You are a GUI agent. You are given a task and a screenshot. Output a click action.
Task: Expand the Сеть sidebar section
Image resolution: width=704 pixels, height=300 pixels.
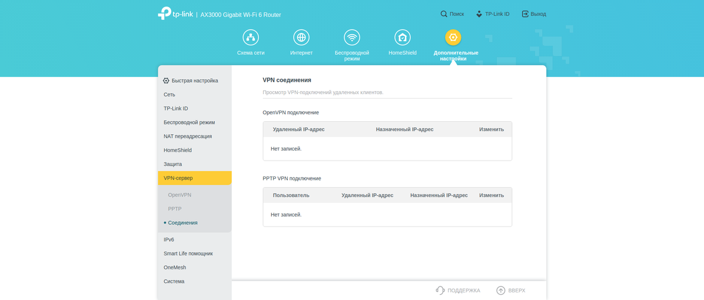coord(170,95)
